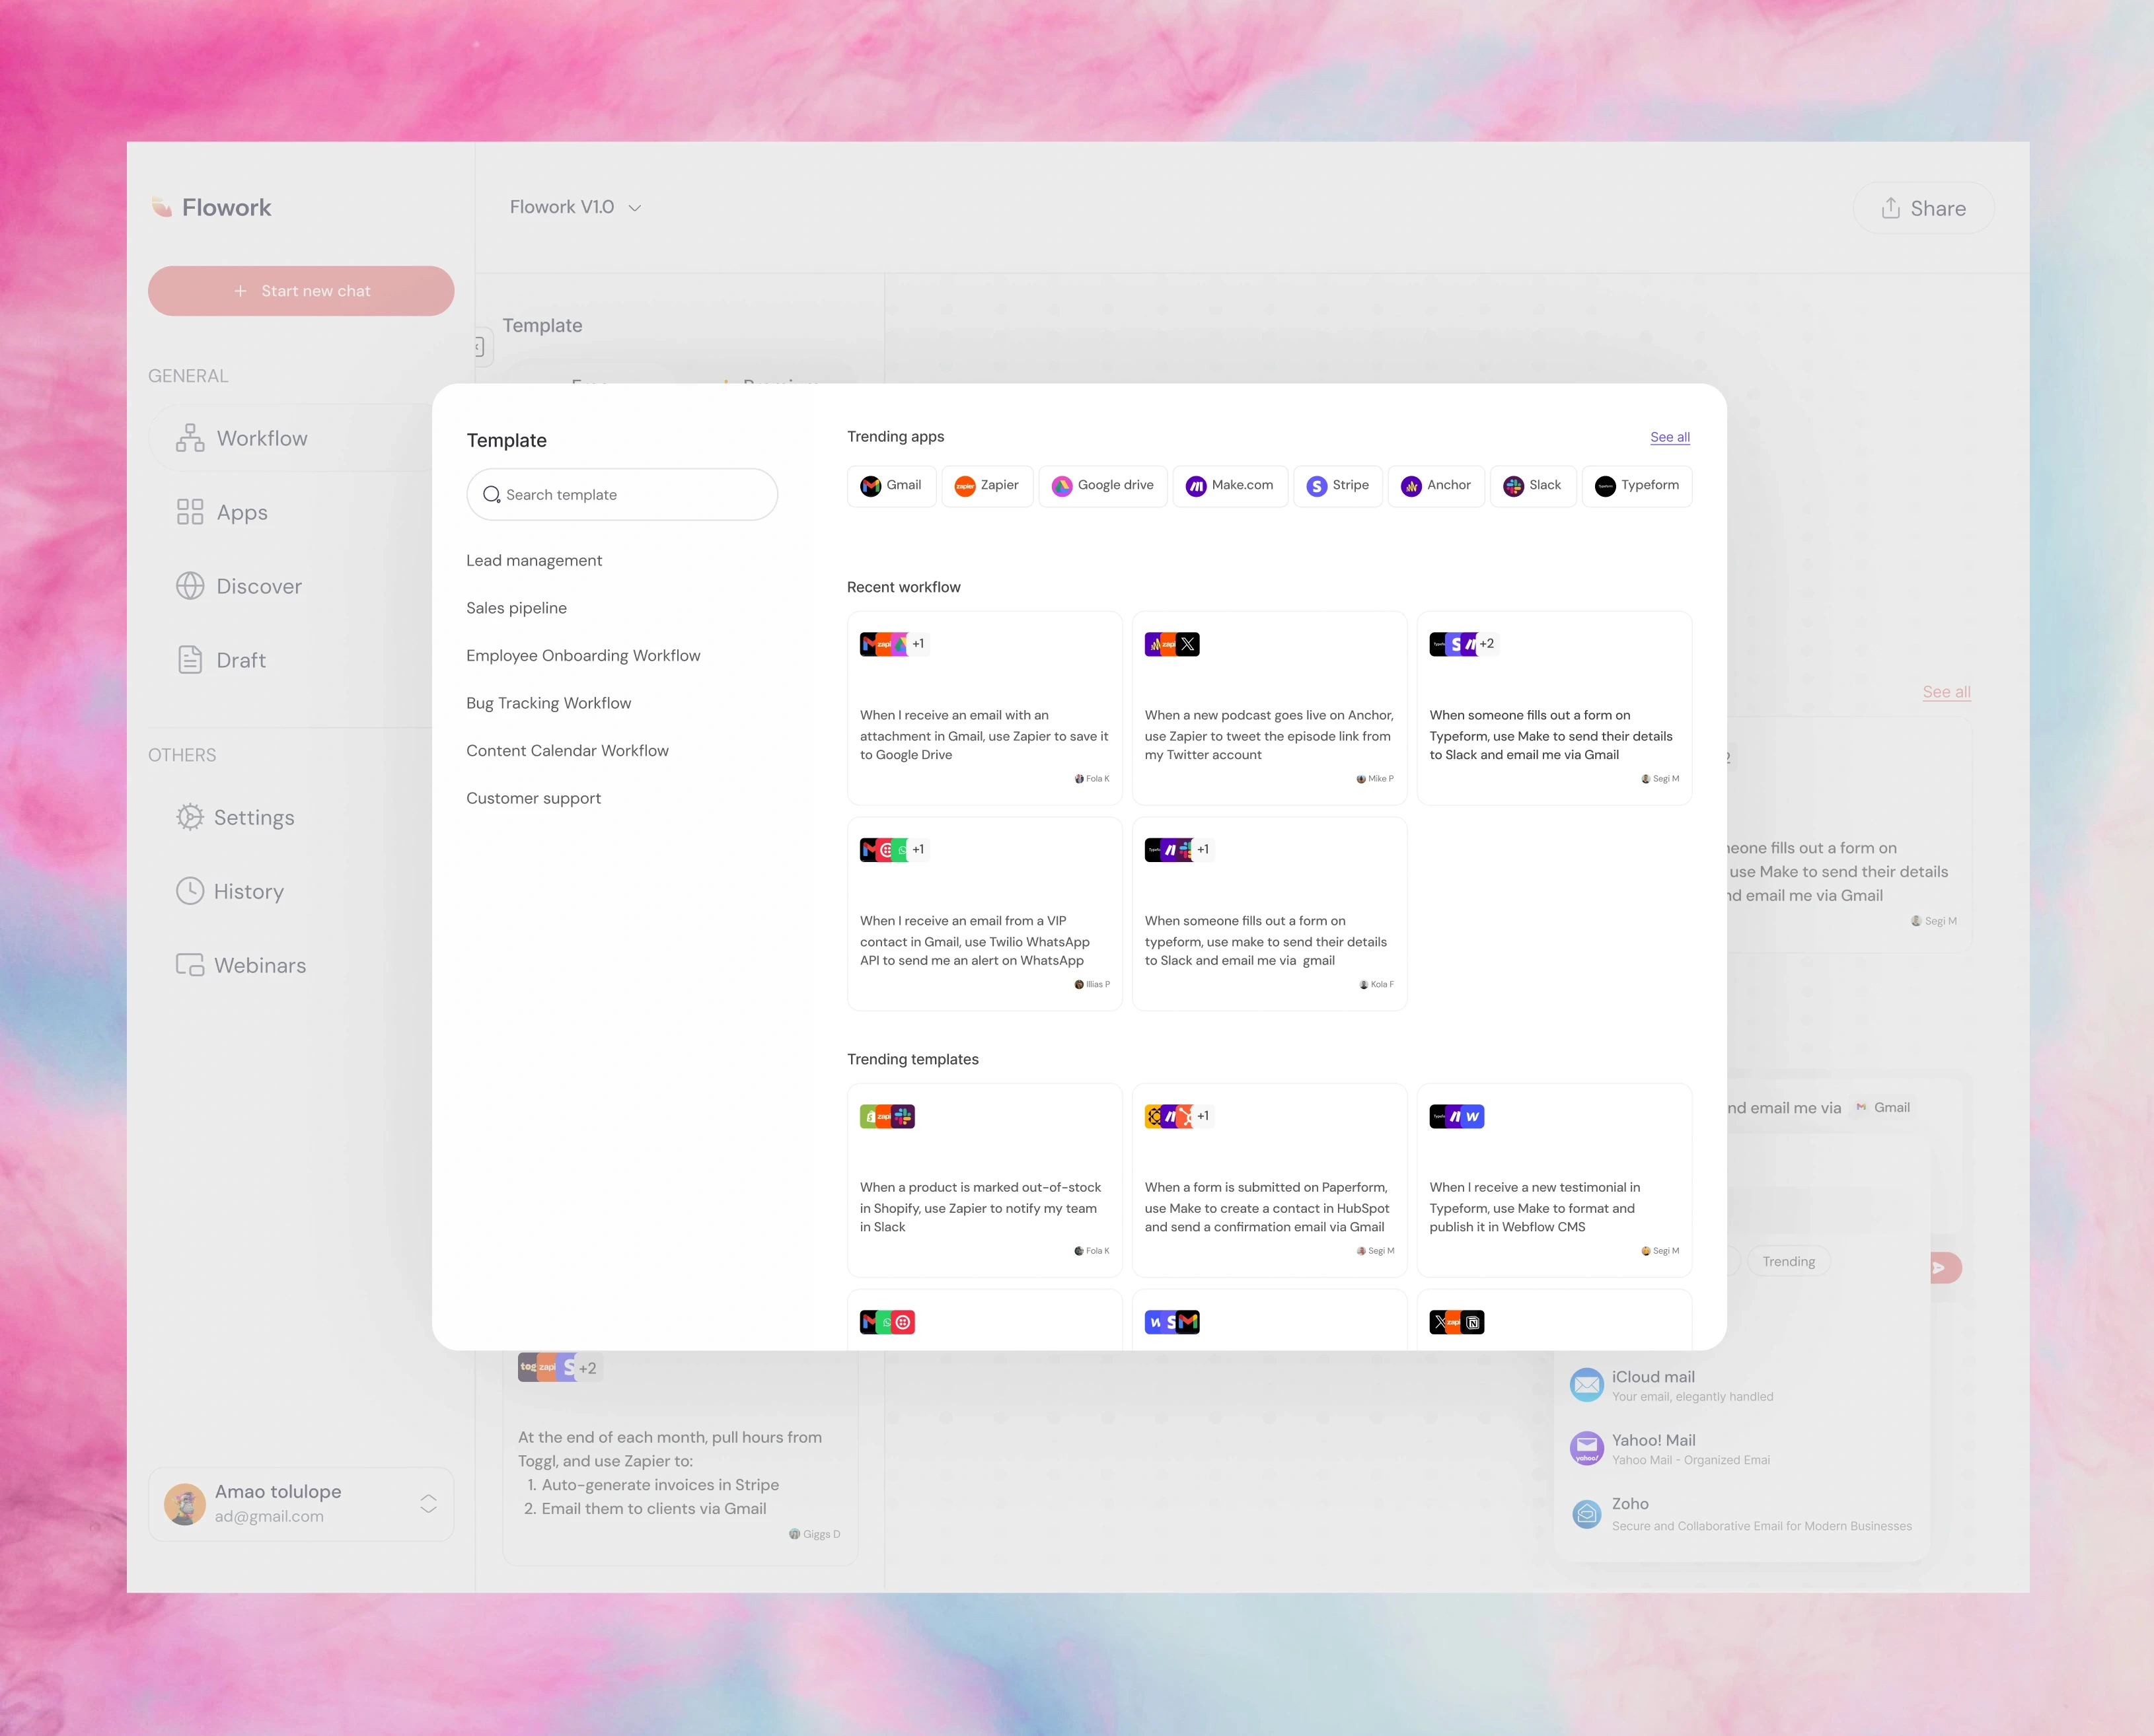Select the Slack trending app chip
Viewport: 2154px width, 1736px height.
click(1532, 486)
